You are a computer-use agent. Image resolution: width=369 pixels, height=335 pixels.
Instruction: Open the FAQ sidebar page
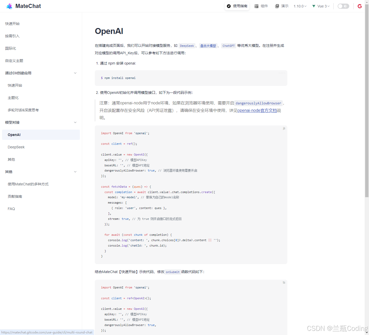(11, 209)
